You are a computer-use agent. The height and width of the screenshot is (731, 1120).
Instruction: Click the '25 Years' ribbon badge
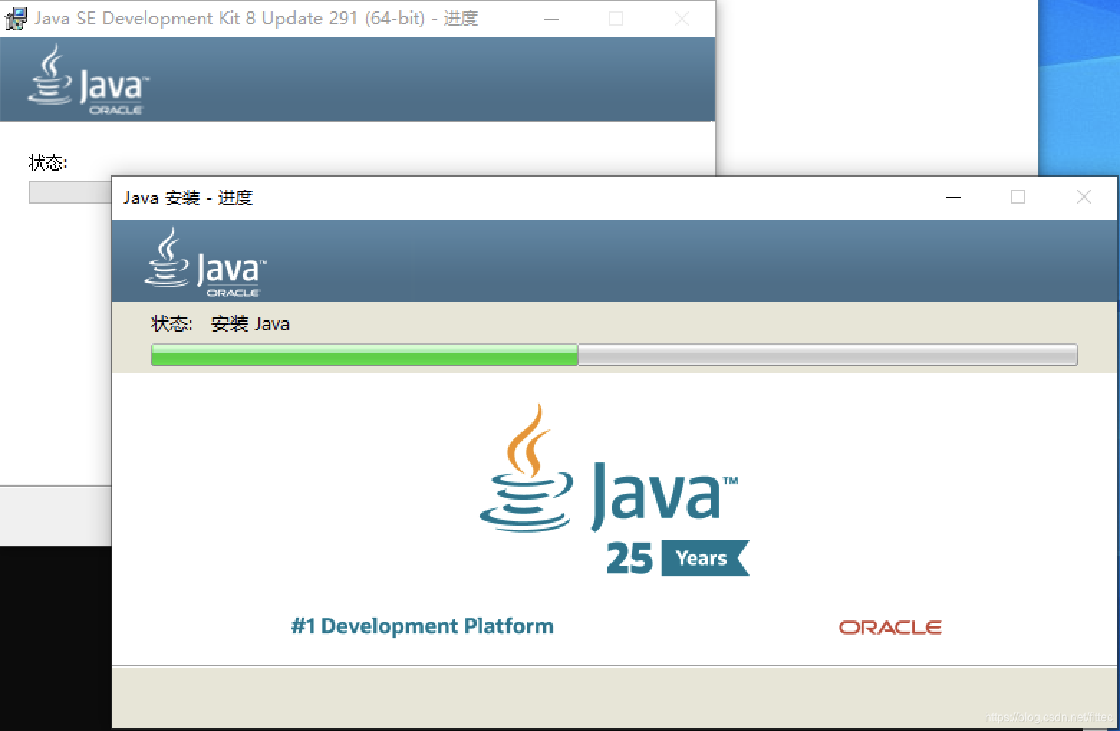click(678, 558)
